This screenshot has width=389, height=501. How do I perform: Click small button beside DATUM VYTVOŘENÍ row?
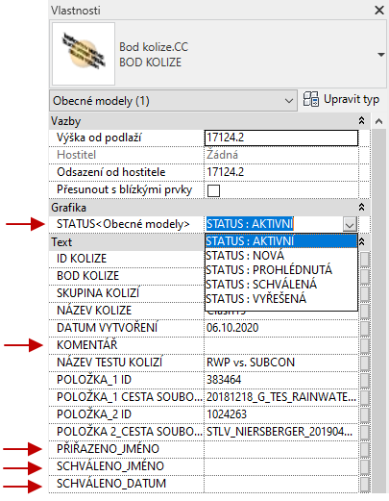click(x=365, y=328)
